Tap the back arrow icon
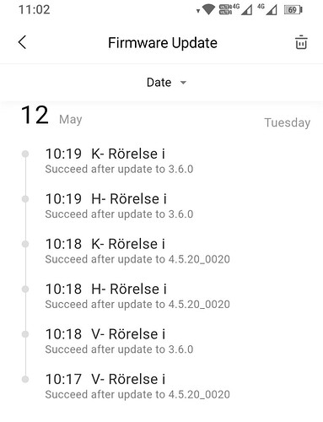Screen dimensions: 323x422 pos(22,42)
